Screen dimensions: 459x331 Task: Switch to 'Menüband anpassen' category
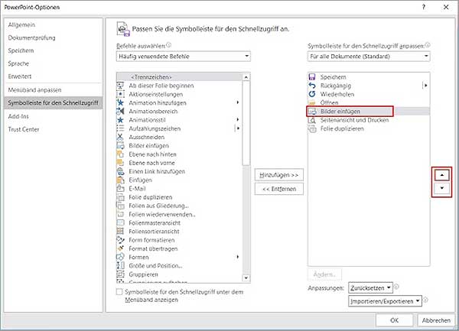point(34,89)
